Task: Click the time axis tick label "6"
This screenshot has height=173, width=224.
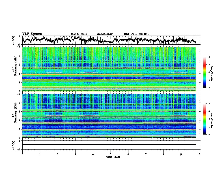Action: point(128,154)
